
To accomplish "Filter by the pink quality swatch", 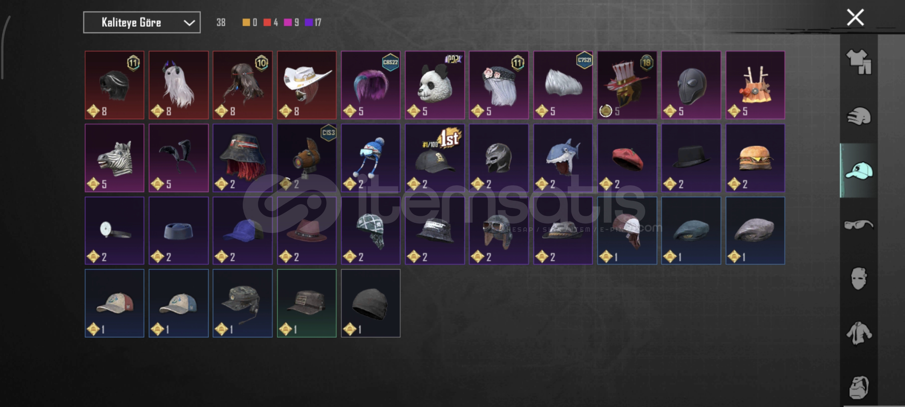I will pyautogui.click(x=288, y=23).
